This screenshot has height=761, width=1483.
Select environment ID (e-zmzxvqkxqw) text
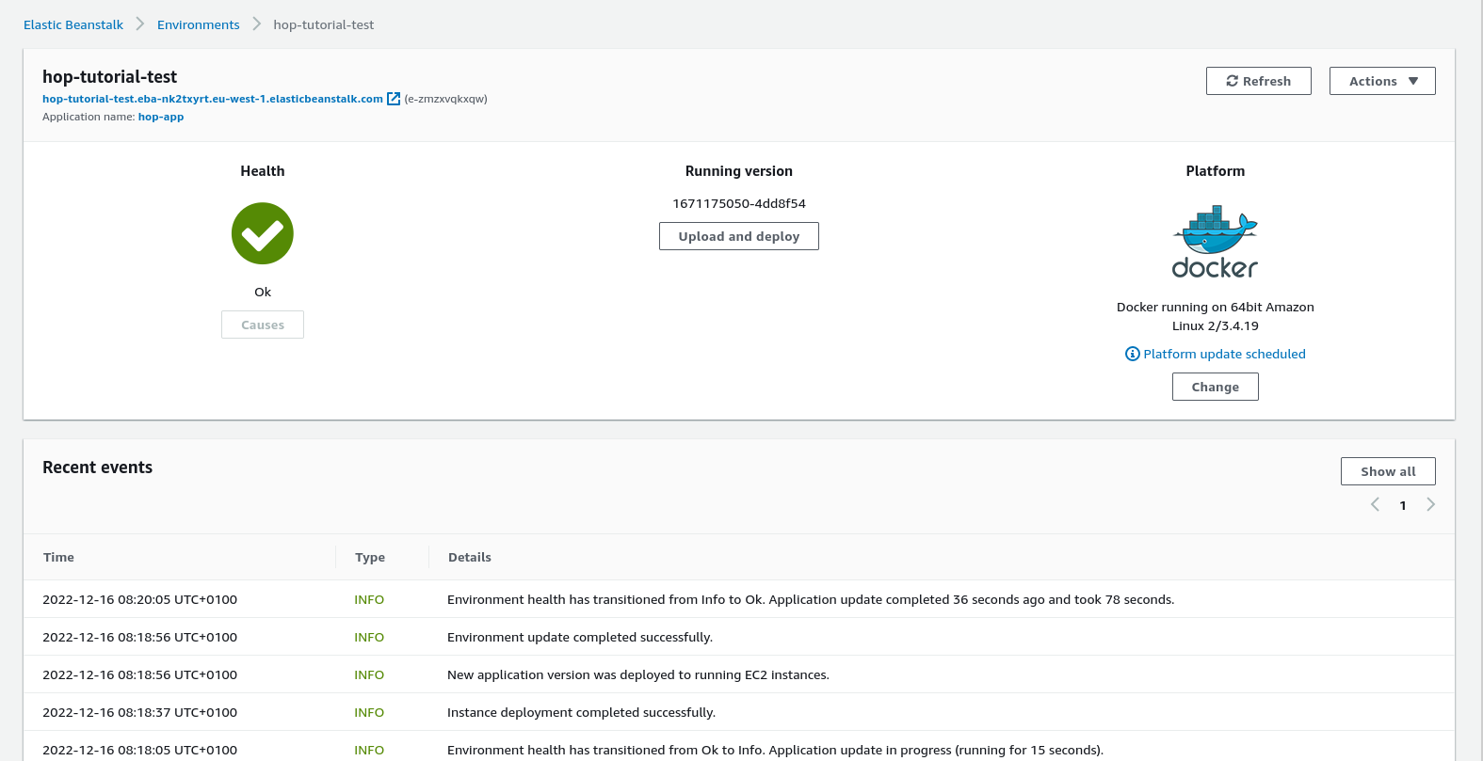pos(446,99)
